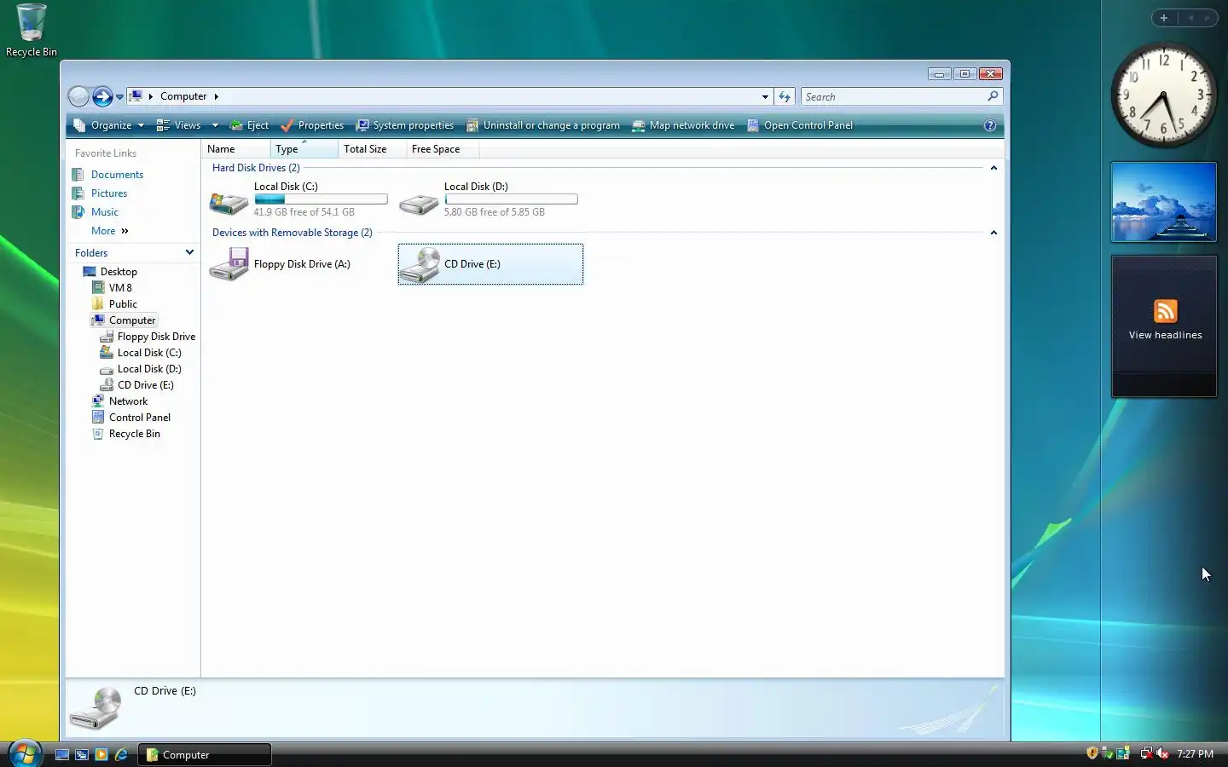Select CD Drive (E:) in folder tree
Screen dimensions: 1228x767
(145, 385)
